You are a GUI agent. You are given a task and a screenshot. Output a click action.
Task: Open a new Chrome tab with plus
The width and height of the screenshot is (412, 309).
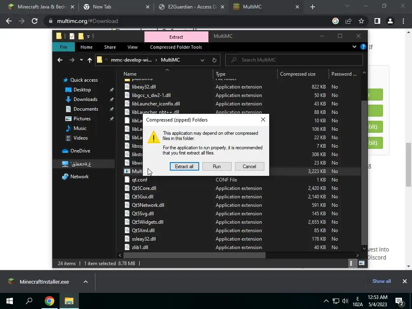pyautogui.click(x=312, y=7)
